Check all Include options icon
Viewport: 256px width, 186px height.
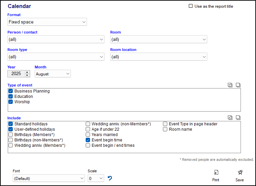pos(230,118)
